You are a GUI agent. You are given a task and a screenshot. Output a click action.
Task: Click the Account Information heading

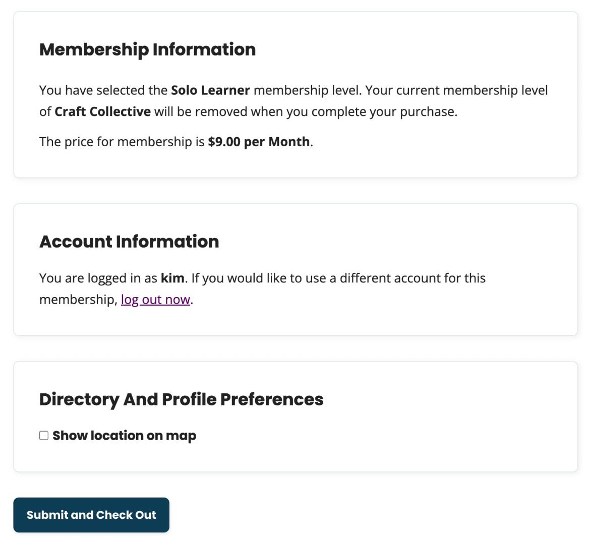[129, 242]
